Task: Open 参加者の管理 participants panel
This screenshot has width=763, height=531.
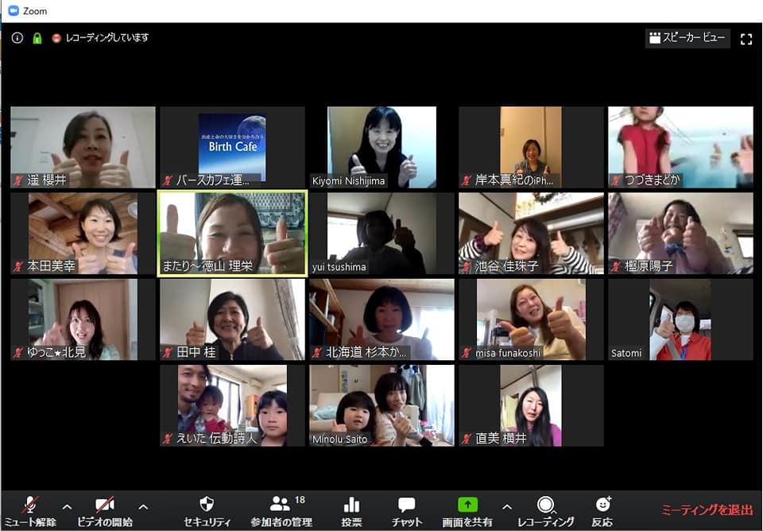Action: coord(281,510)
